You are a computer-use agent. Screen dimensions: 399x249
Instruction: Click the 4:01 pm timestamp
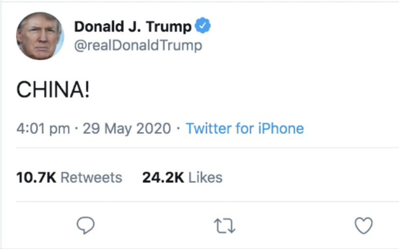coord(43,129)
